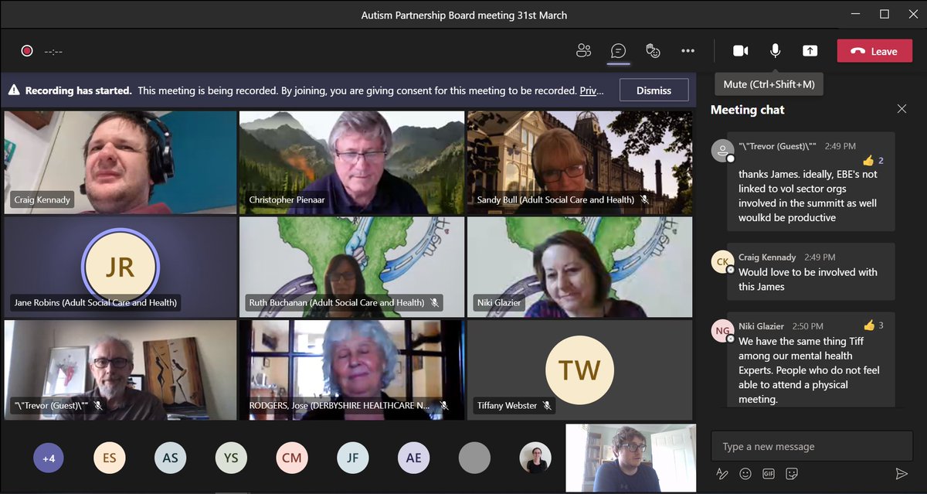The width and height of the screenshot is (927, 494).
Task: Select the AS participant avatar
Action: click(170, 458)
